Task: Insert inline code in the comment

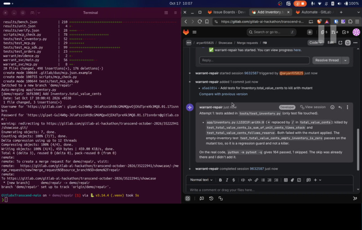Action: [250, 180]
